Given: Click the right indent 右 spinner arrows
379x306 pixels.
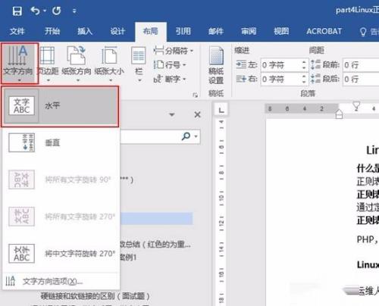Looking at the screenshot, I should pyautogui.click(x=304, y=80).
